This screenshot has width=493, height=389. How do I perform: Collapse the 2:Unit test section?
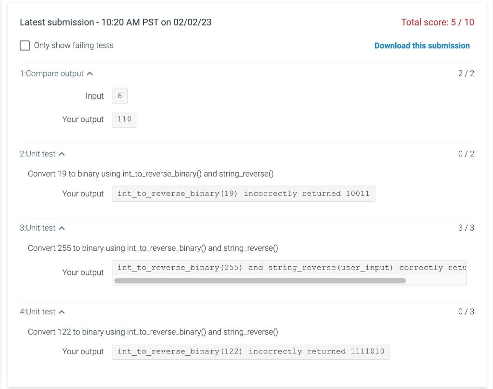coord(42,154)
